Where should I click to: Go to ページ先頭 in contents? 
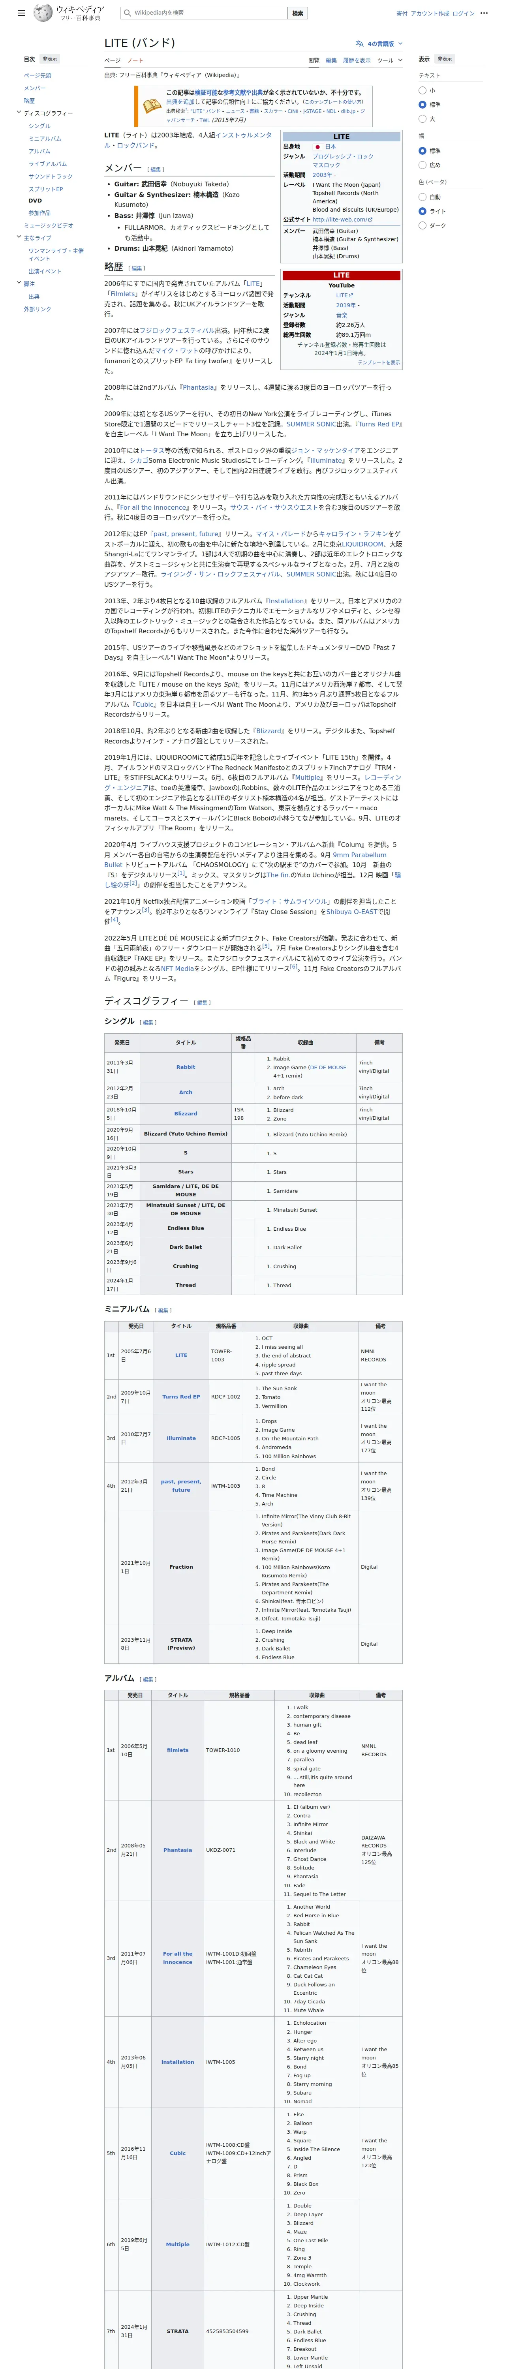(x=38, y=75)
